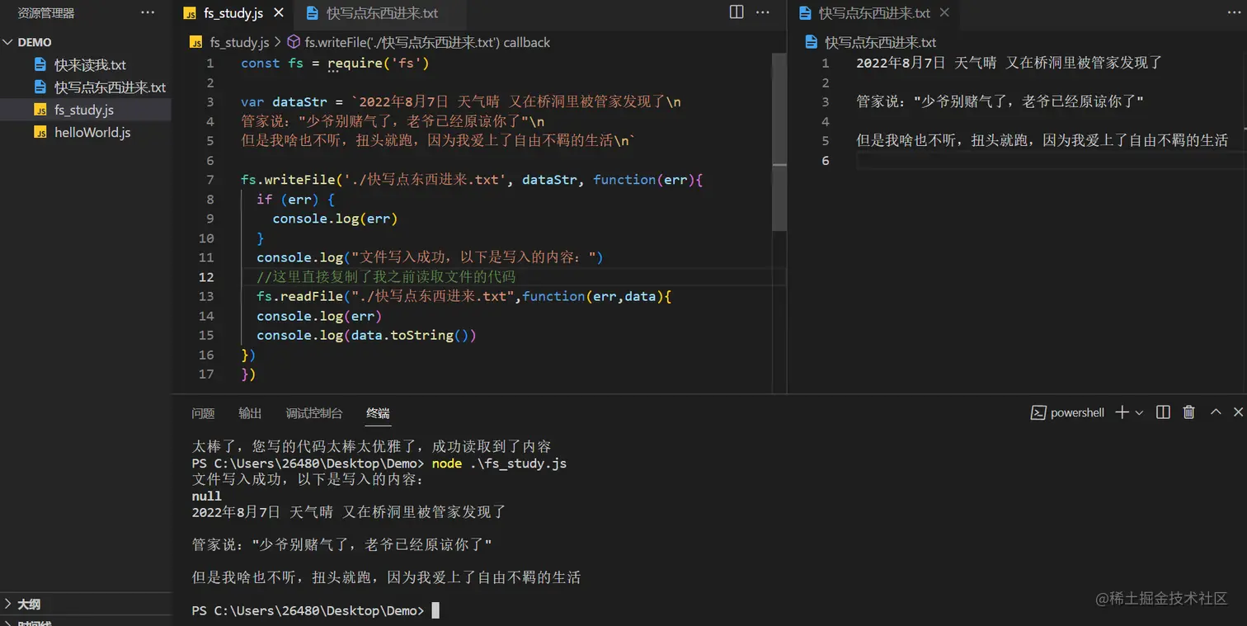The image size is (1247, 626).
Task: Switch to the 终端 terminal tab
Action: click(378, 413)
